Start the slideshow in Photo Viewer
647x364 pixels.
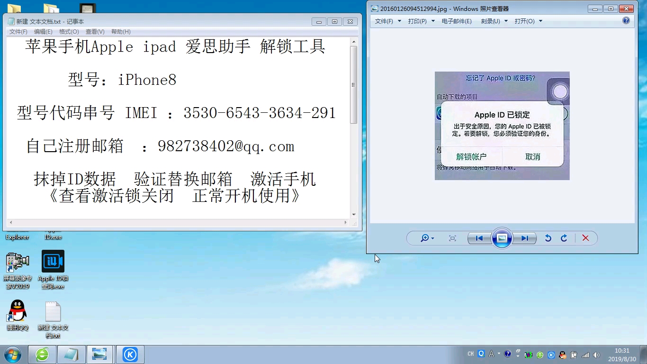click(x=502, y=238)
